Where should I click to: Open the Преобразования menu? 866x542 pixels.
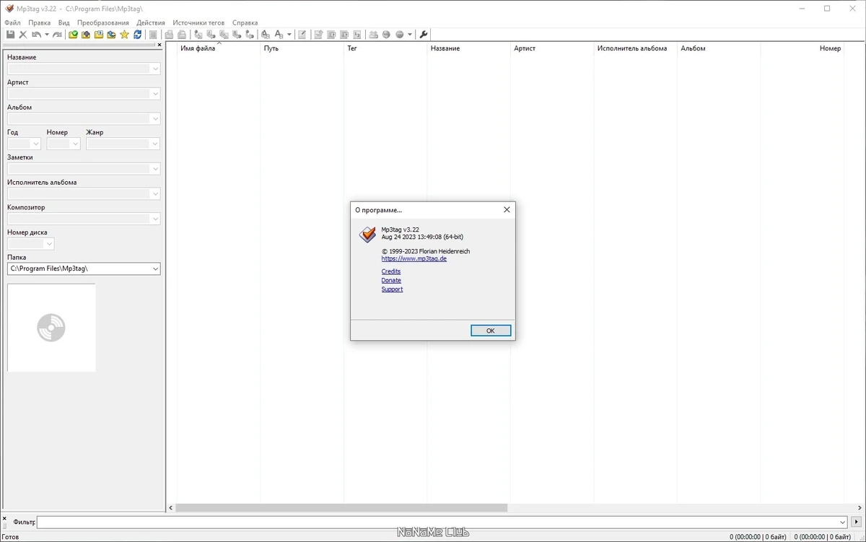pyautogui.click(x=103, y=22)
